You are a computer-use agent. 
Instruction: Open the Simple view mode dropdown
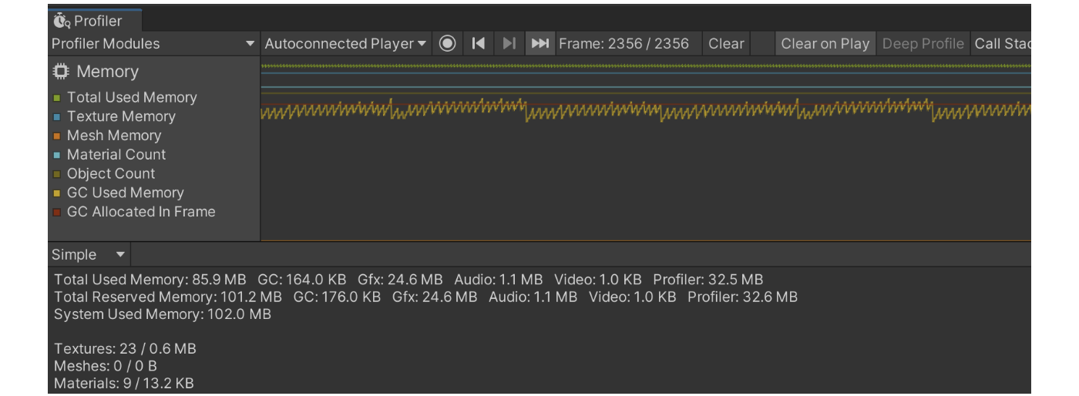(x=89, y=255)
